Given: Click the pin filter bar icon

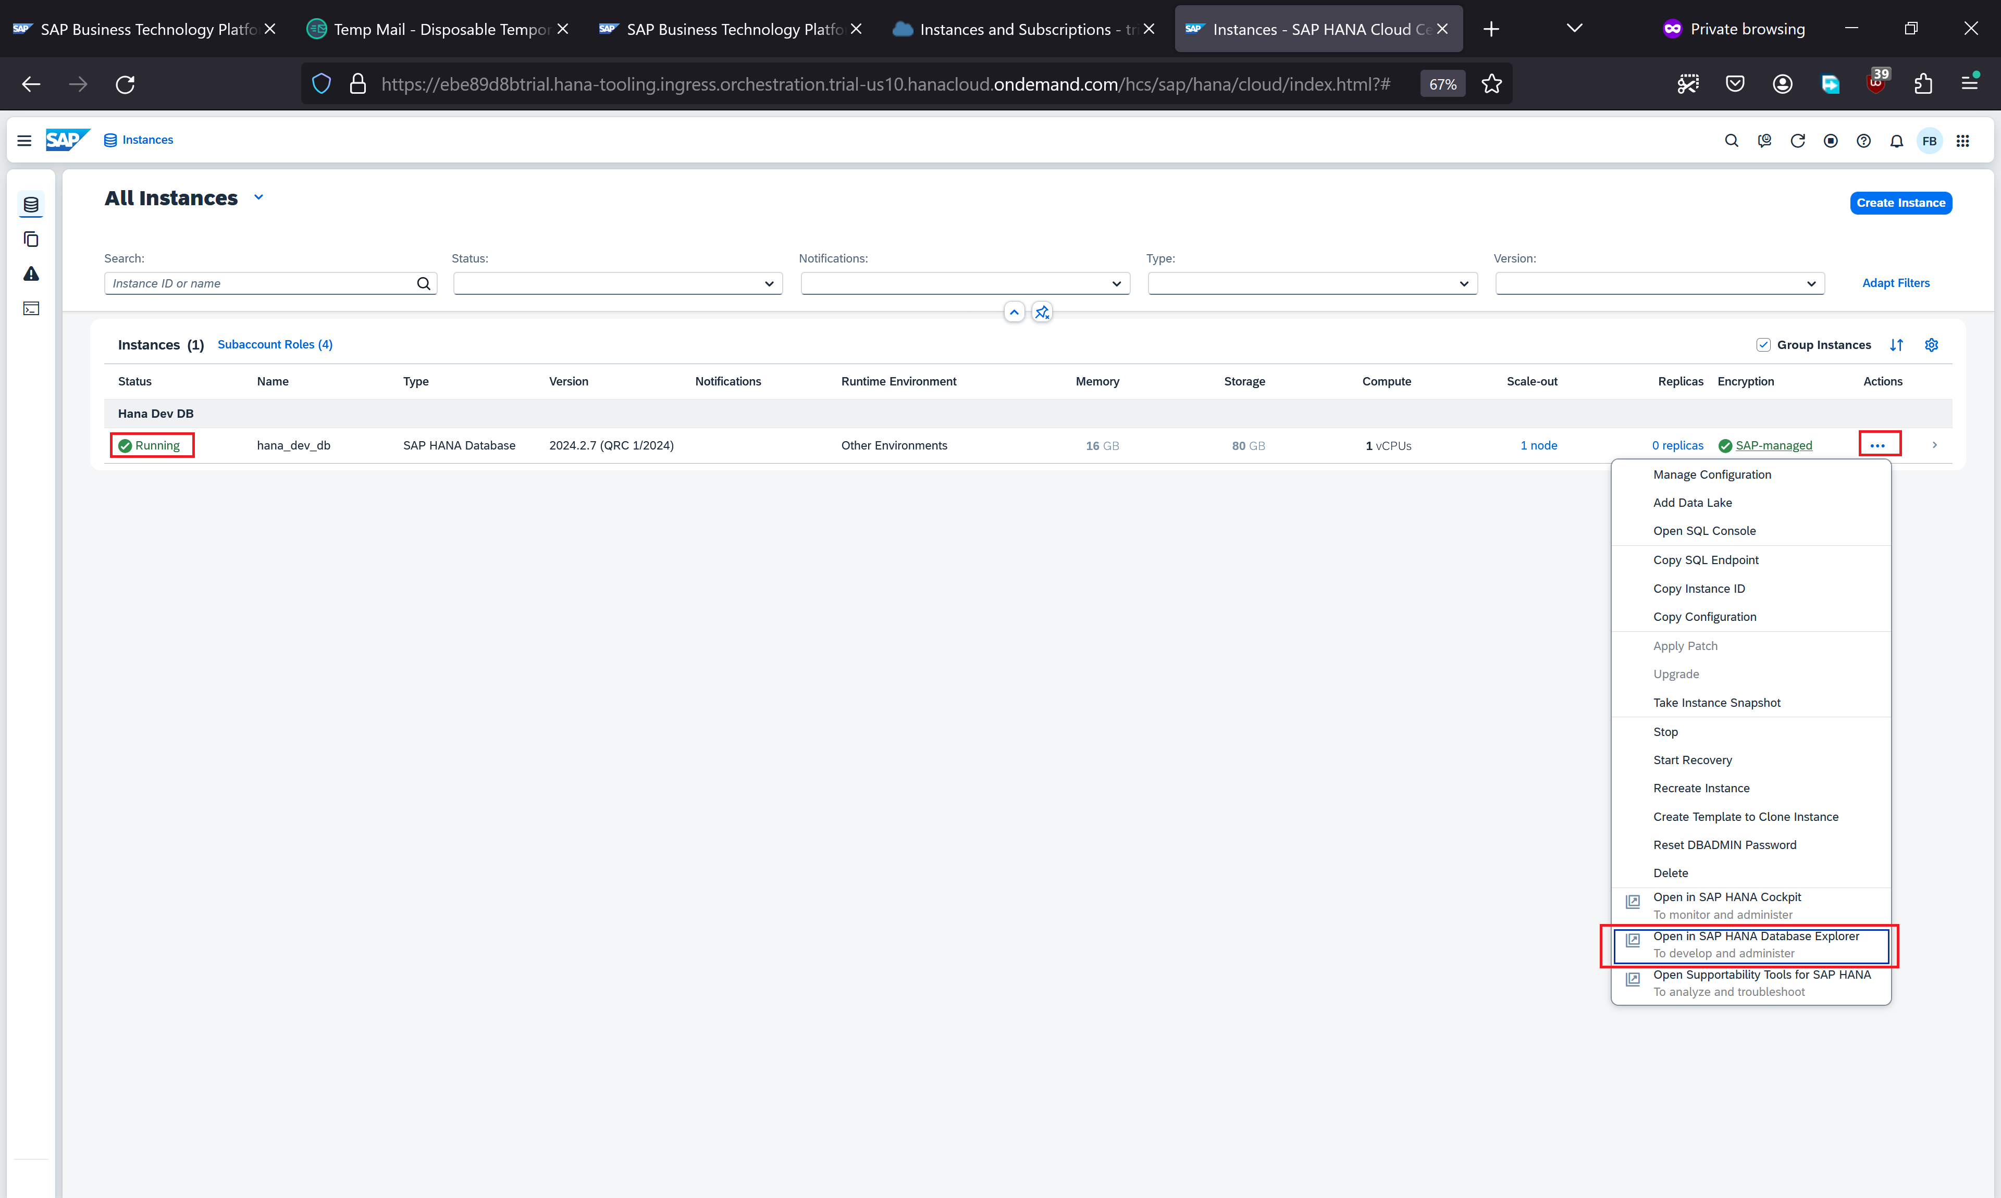Looking at the screenshot, I should click(x=1042, y=311).
